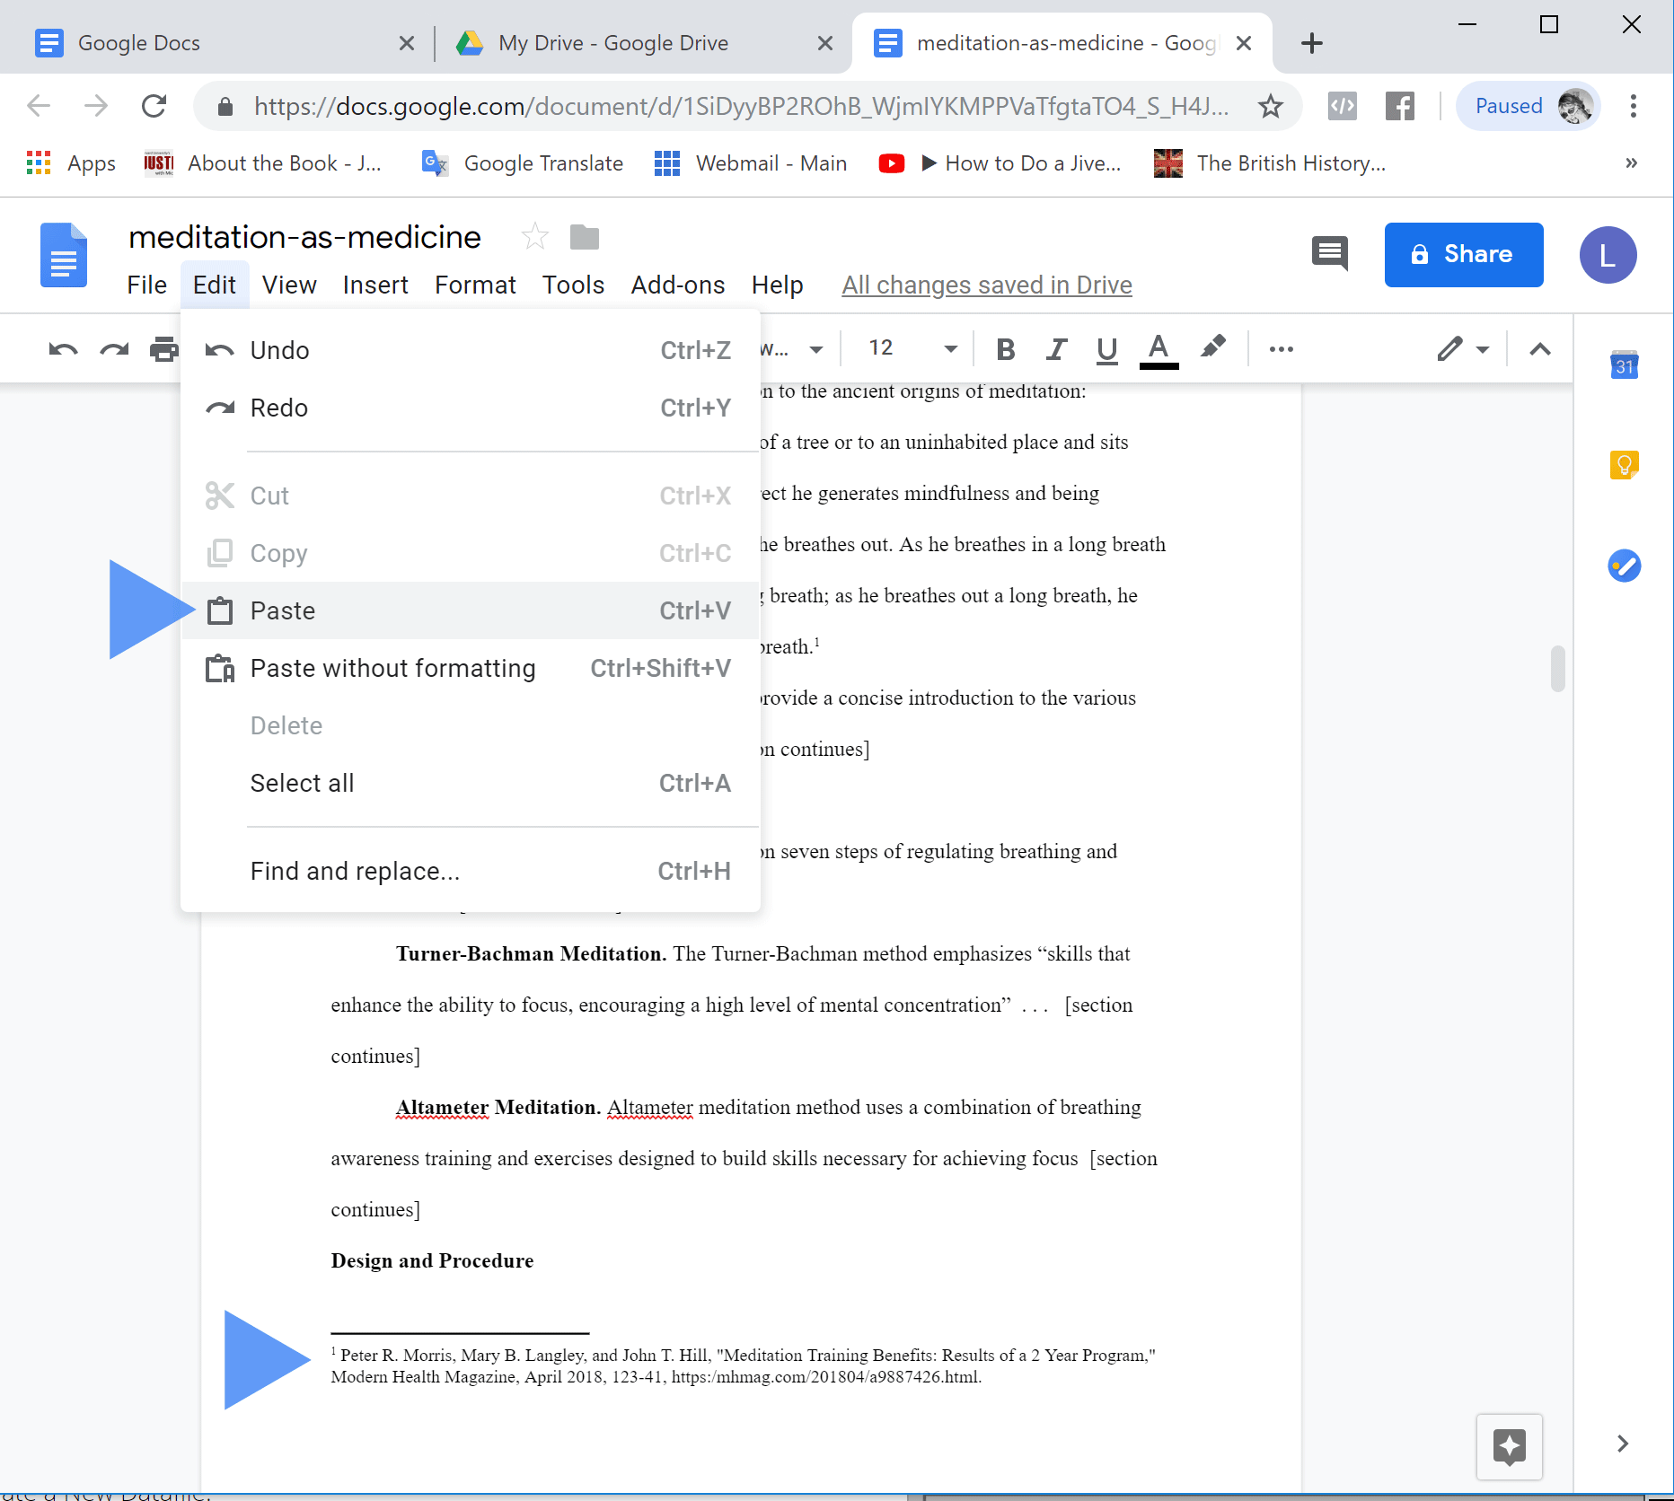This screenshot has width=1674, height=1501.
Task: Collapse the menus with the up chevron
Action: point(1539,349)
